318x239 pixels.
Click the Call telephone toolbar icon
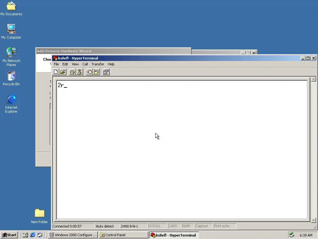pos(72,72)
